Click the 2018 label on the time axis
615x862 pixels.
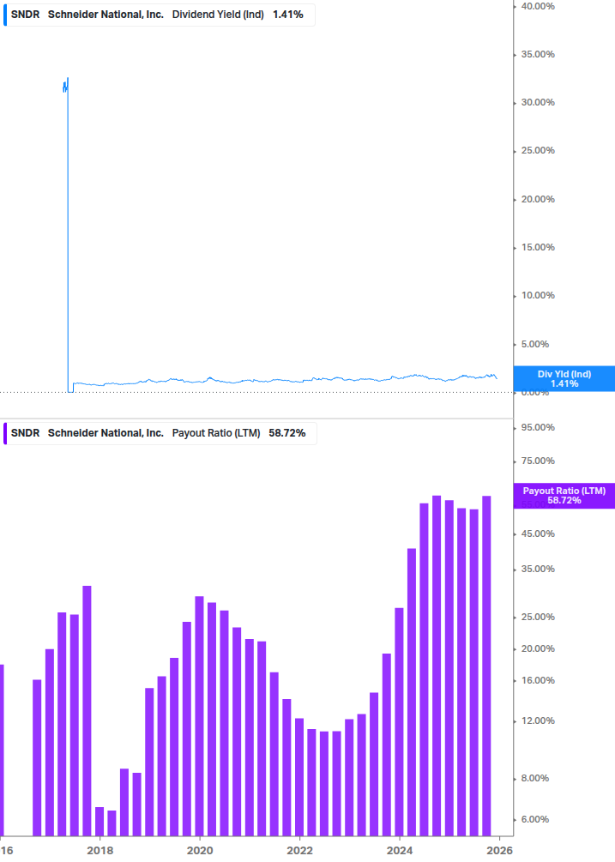[100, 850]
